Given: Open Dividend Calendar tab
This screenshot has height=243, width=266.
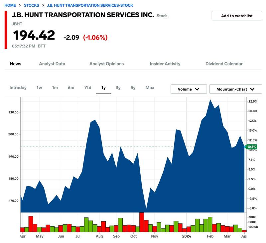Looking at the screenshot, I should 224,64.
